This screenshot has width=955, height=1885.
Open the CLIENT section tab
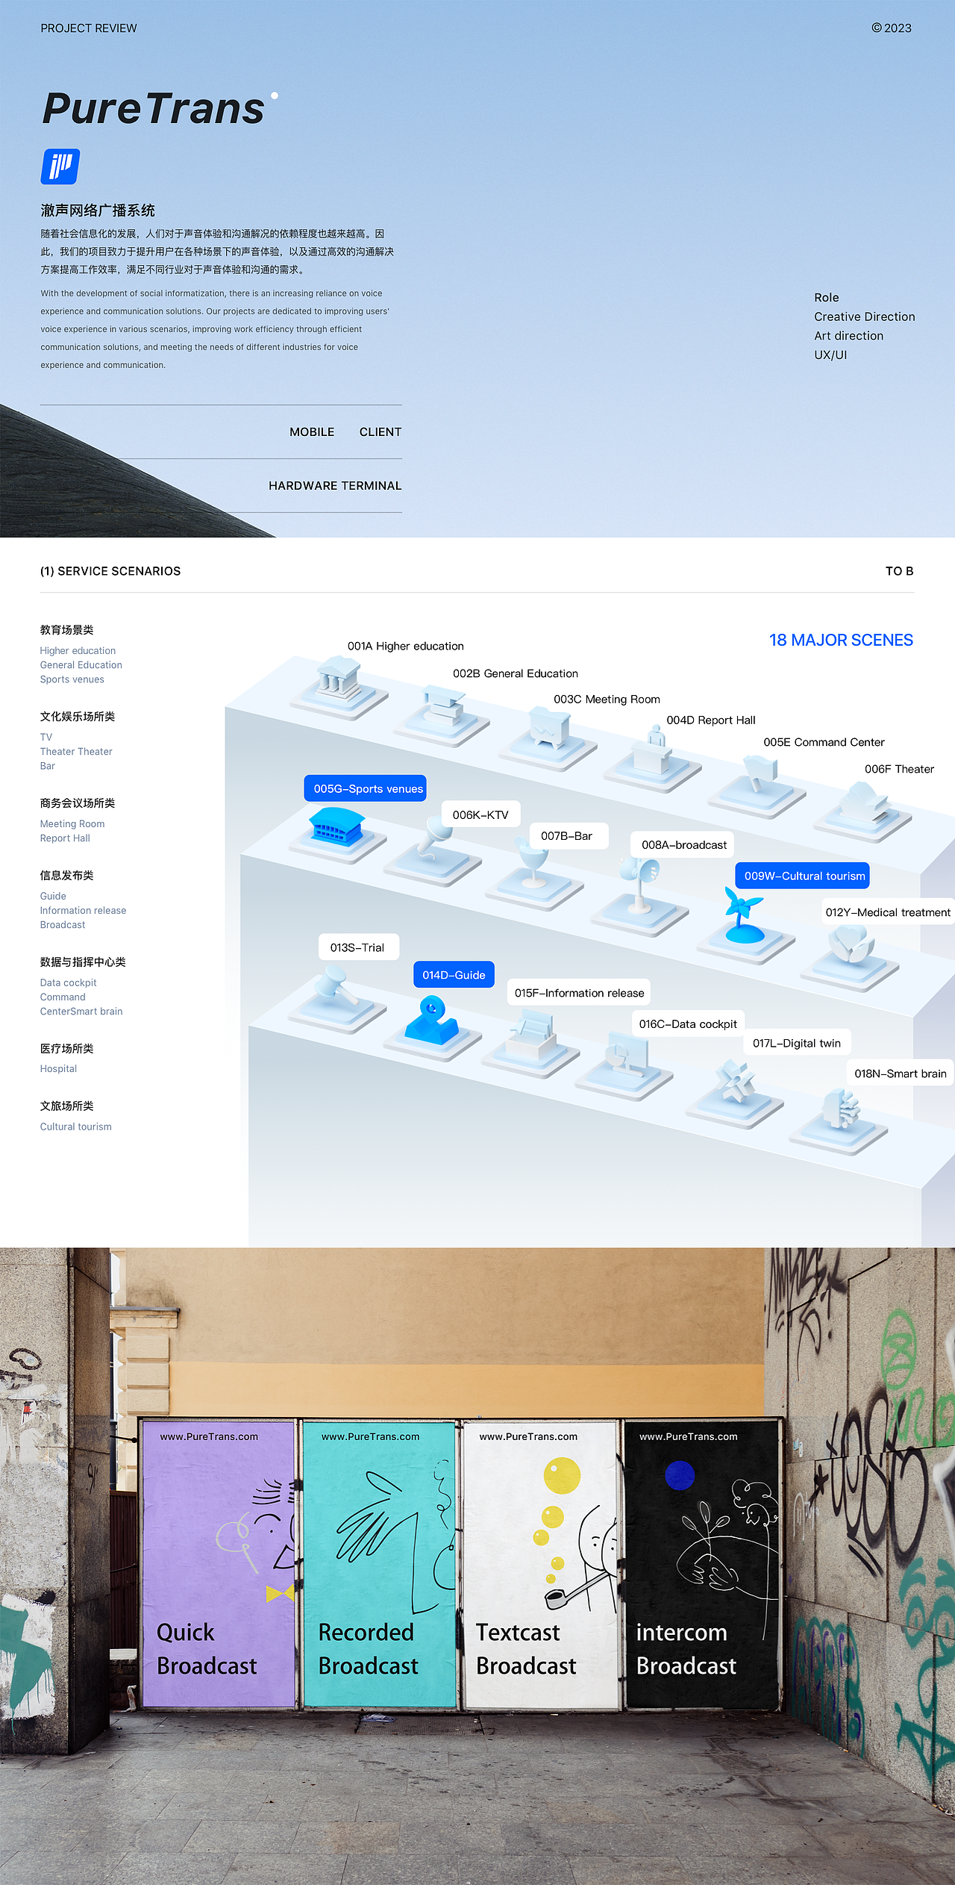[381, 432]
